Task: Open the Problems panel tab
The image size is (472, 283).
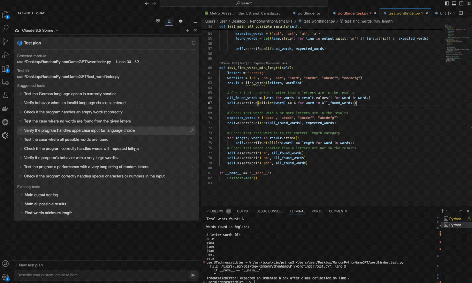Action: (215, 211)
